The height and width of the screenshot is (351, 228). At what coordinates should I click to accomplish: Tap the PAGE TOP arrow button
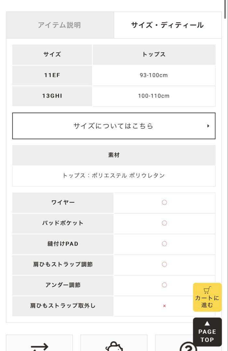tap(207, 332)
